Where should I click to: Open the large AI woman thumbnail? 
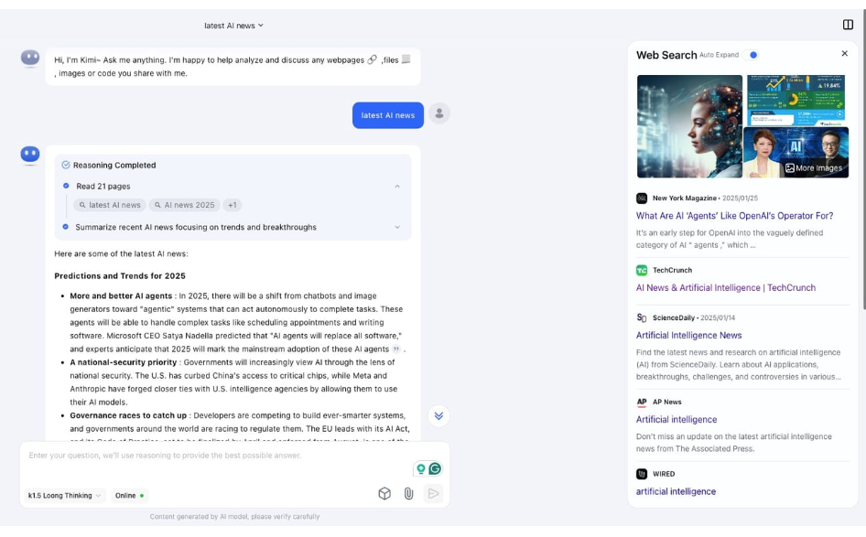[x=689, y=126]
